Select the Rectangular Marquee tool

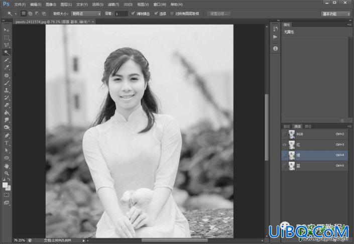pos(7,37)
